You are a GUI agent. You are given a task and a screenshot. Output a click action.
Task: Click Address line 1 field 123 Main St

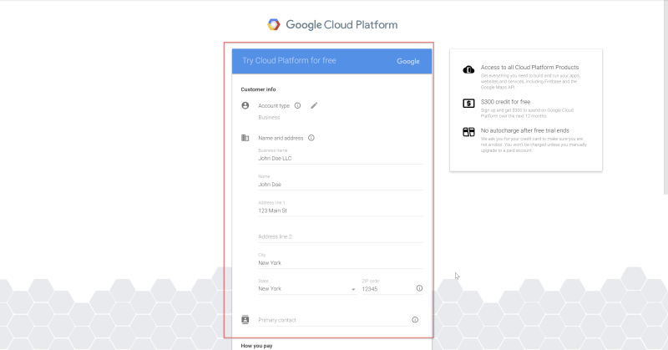click(x=341, y=211)
